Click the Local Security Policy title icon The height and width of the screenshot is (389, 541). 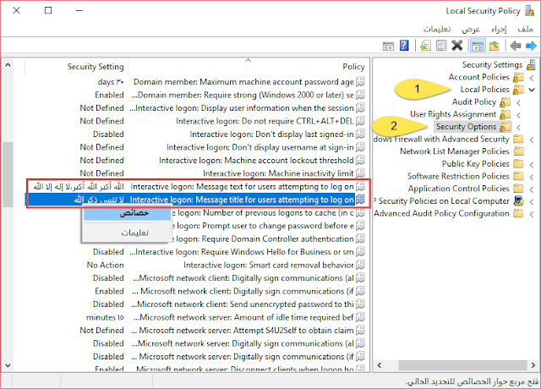pos(530,11)
